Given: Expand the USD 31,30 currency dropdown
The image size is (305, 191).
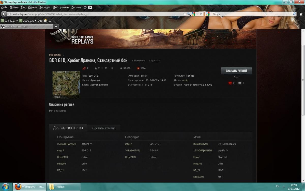Looking at the screenshot, I should coord(36,21).
